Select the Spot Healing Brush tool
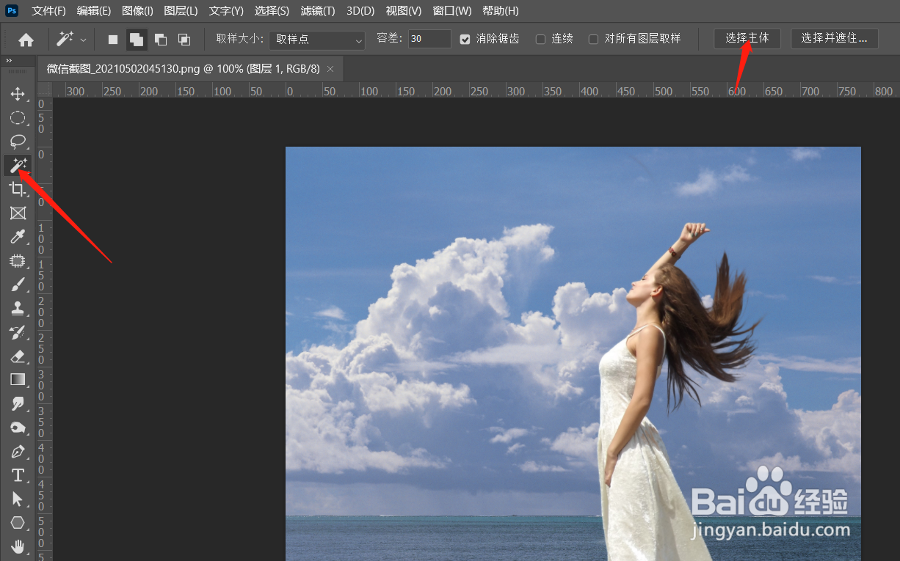900x561 pixels. coord(18,260)
